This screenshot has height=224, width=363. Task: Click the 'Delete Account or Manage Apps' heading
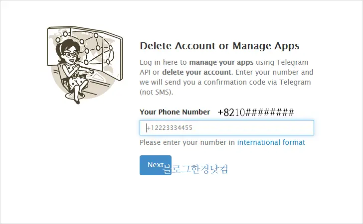pyautogui.click(x=219, y=46)
